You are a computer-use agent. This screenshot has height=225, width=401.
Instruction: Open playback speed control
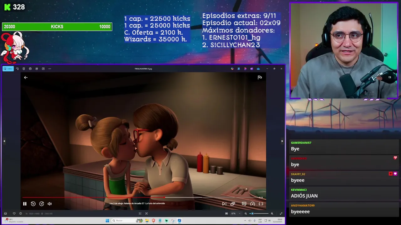pyautogui.click(x=253, y=204)
